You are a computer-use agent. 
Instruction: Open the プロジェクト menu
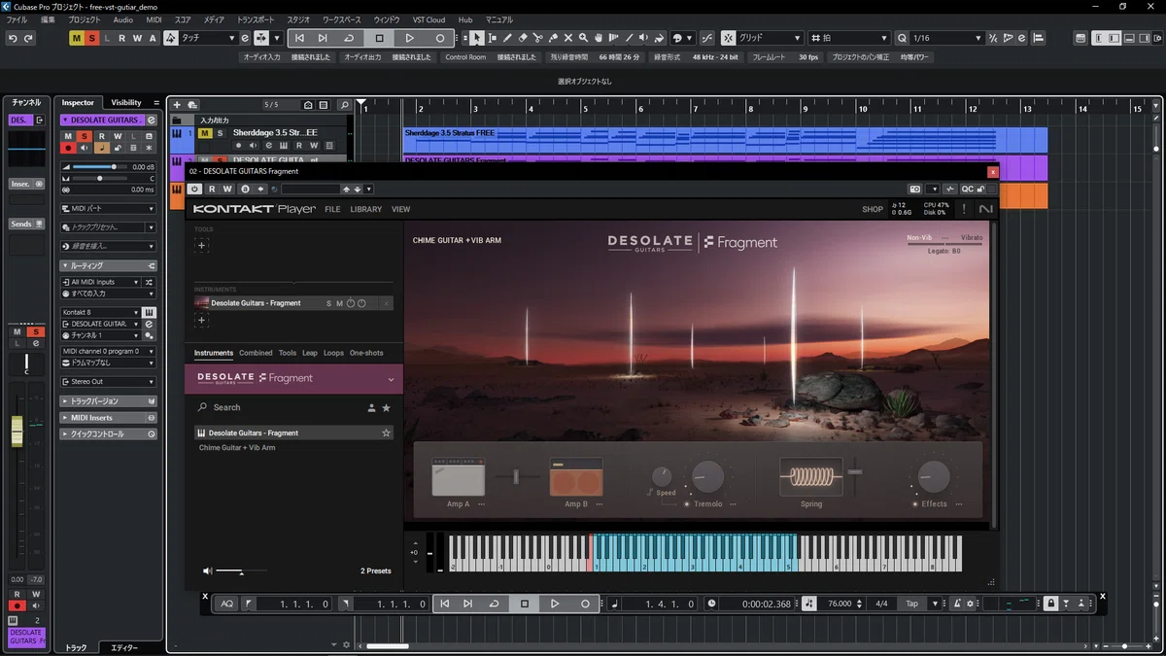85,19
